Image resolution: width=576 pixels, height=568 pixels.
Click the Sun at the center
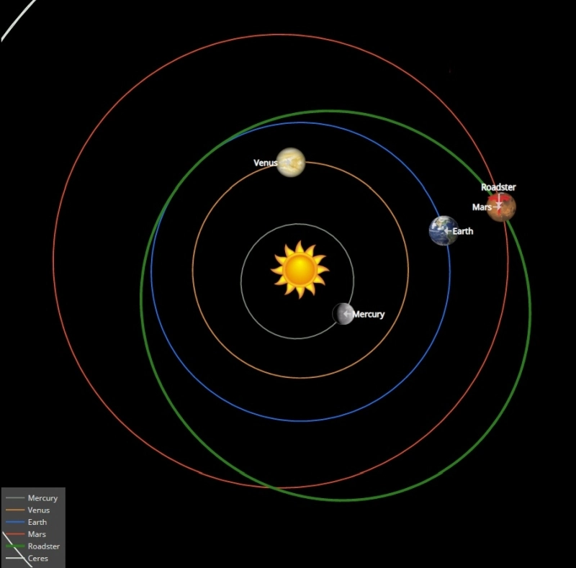pyautogui.click(x=300, y=269)
